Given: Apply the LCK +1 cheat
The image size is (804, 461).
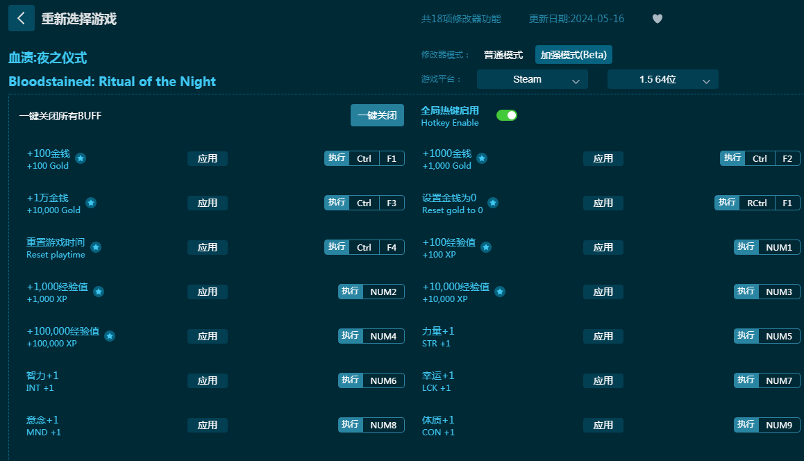Looking at the screenshot, I should click(x=603, y=381).
